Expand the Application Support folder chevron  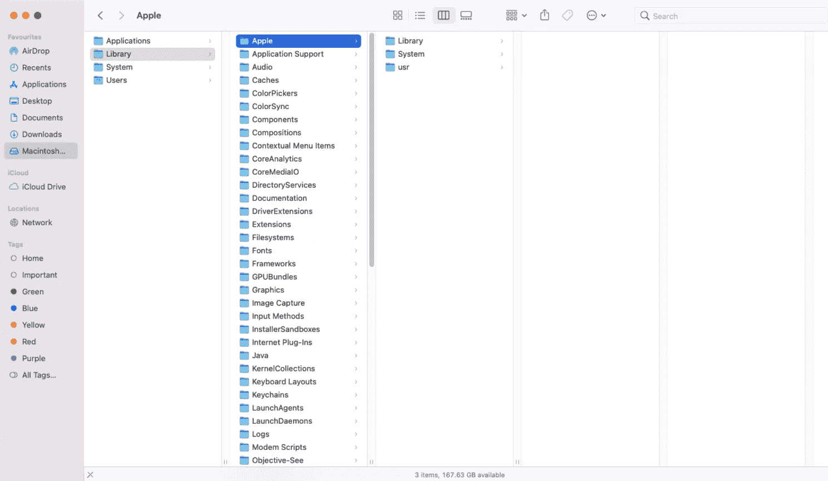(356, 54)
